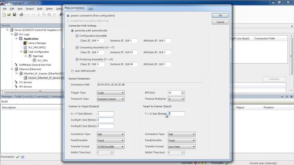Click the Open Project folder icon
The image size is (294, 165).
[9, 14]
